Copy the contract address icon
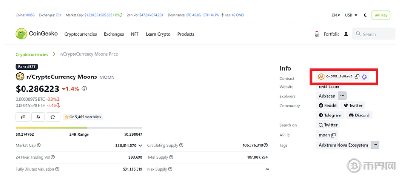401x179 pixels. click(357, 77)
